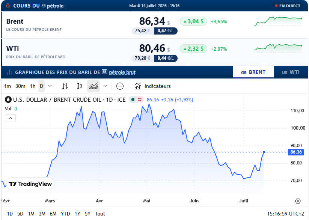The height and width of the screenshot is (220, 309).
Task: Toggle the green market status dot
Action: click(133, 100)
